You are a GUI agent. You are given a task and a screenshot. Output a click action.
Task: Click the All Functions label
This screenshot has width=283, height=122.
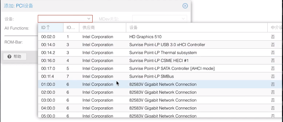(17, 28)
